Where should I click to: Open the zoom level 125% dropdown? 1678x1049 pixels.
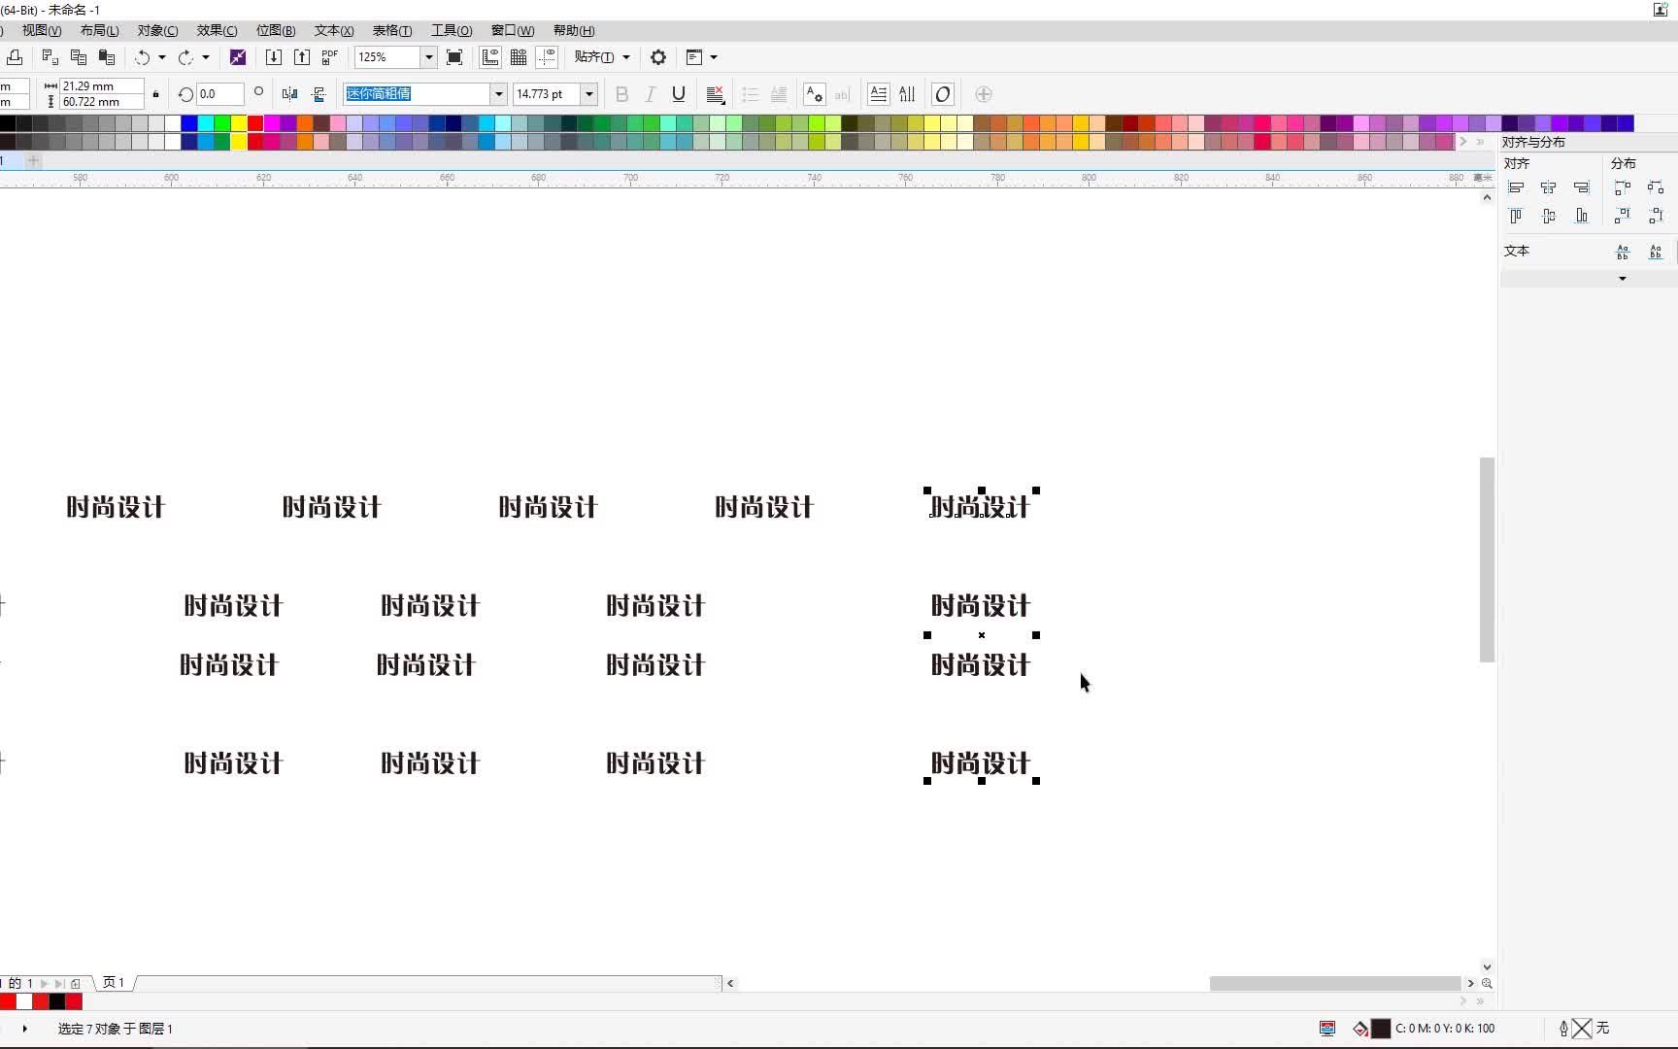click(428, 57)
